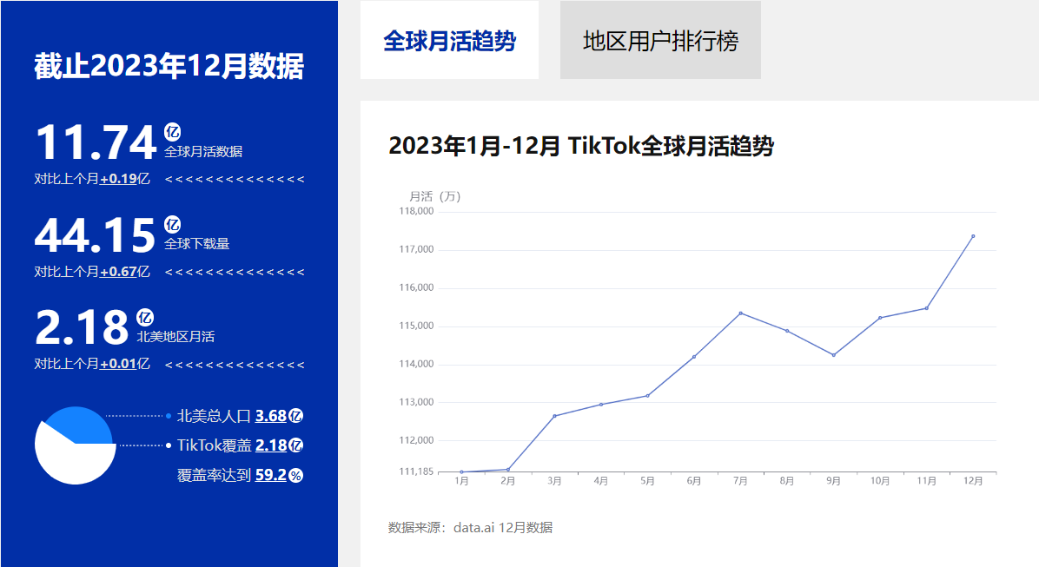
Task: Click the 亿 icon beside 44.15
Action: click(173, 225)
